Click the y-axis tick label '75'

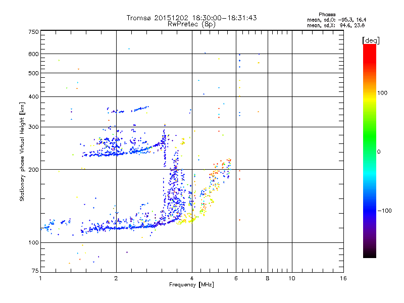click(x=35, y=271)
